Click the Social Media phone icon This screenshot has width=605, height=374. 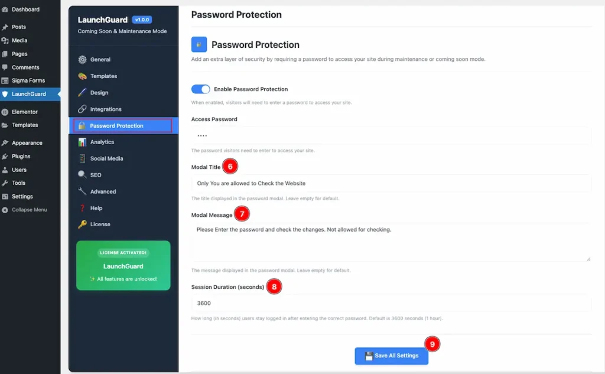[x=82, y=158]
